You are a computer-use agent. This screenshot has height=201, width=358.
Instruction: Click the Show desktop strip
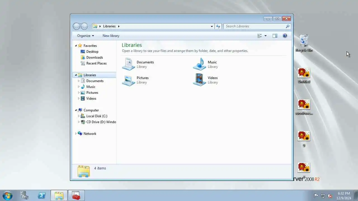(356, 195)
